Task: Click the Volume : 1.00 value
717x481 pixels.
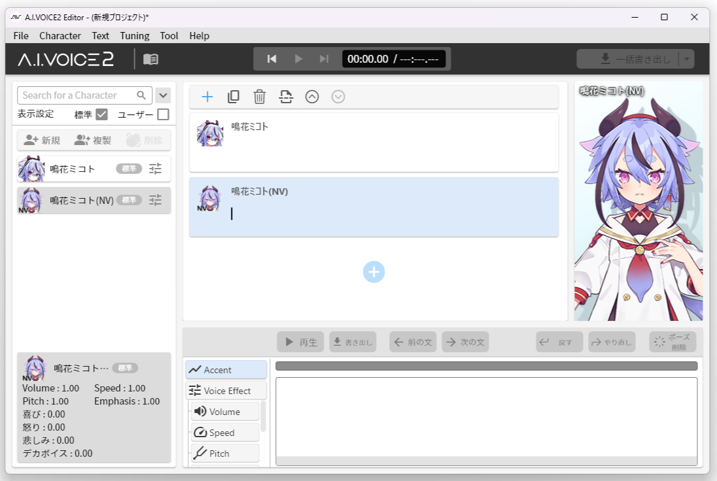Action: [x=51, y=388]
